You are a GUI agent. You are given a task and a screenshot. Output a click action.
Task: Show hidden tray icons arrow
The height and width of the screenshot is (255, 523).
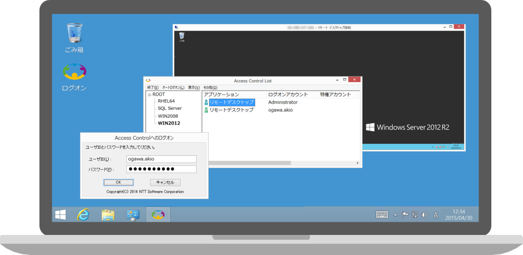coord(396,215)
